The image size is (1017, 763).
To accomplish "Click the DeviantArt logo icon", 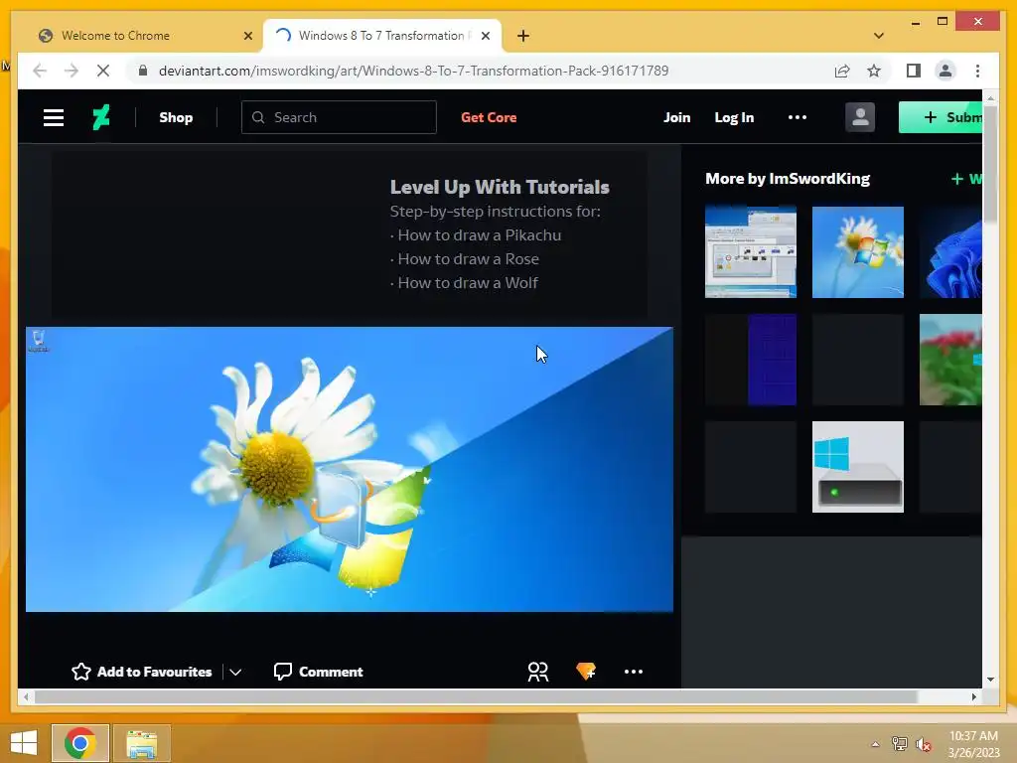I will 100,117.
